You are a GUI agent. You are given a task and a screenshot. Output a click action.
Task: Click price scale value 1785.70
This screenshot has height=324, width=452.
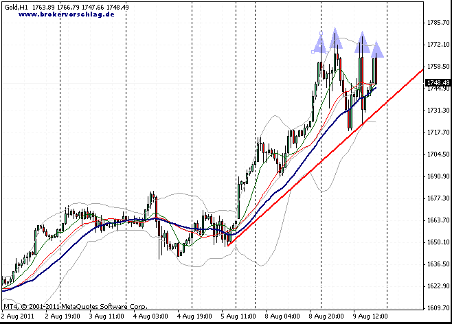[438, 22]
